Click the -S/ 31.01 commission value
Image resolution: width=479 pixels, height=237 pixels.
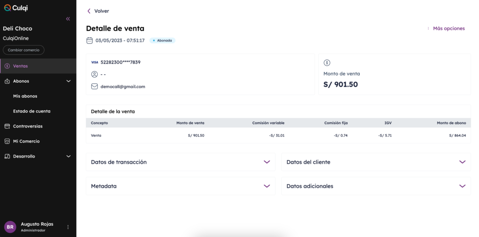(x=277, y=135)
